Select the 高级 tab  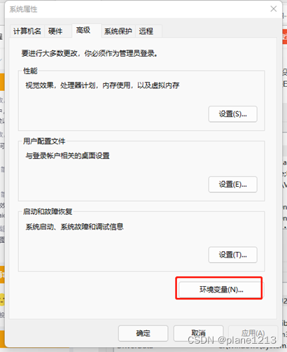87,30
